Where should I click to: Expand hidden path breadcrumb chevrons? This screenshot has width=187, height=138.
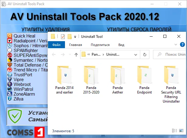(89, 54)
